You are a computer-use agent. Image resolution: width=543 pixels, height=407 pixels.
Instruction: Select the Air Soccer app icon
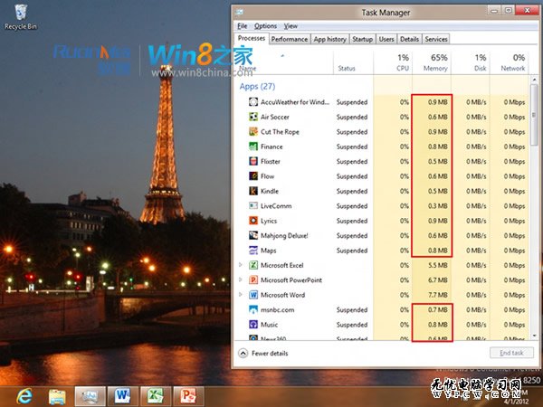(x=253, y=117)
